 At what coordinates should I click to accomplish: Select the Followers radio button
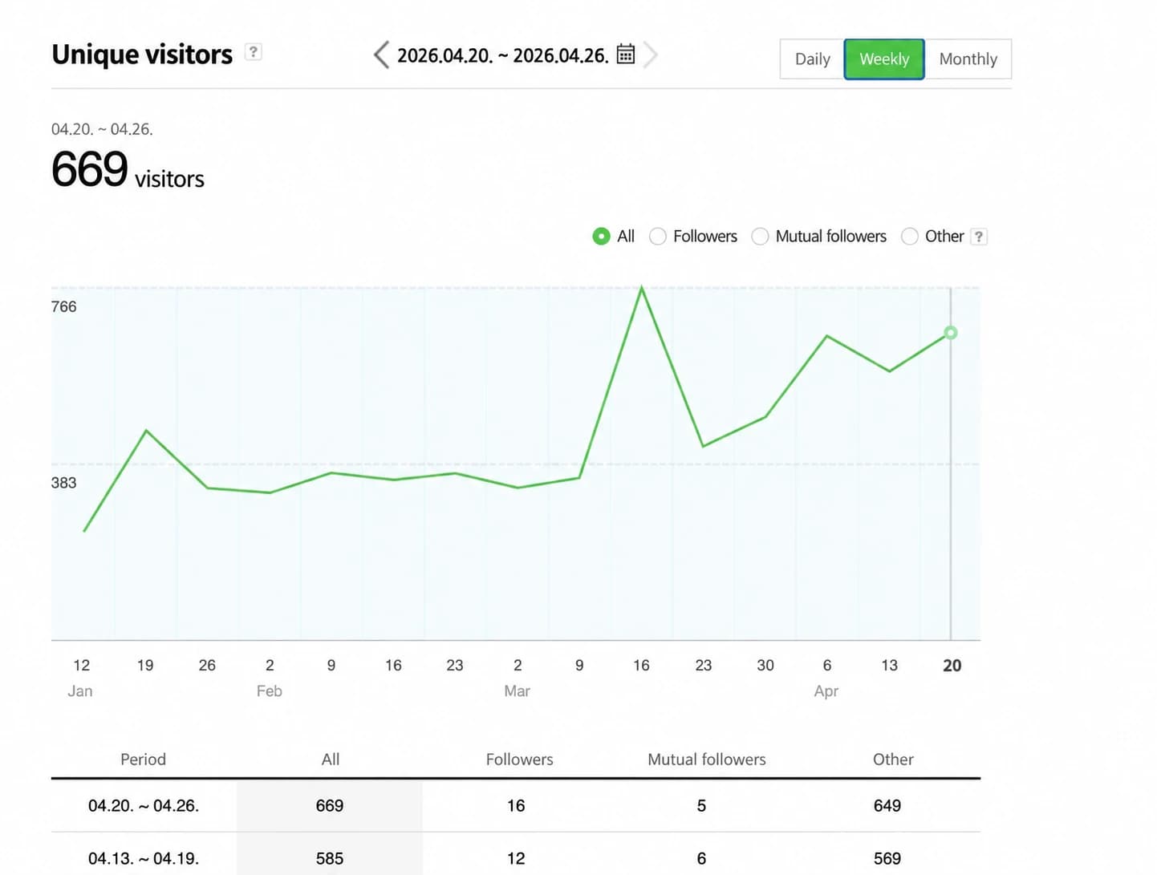click(x=658, y=237)
